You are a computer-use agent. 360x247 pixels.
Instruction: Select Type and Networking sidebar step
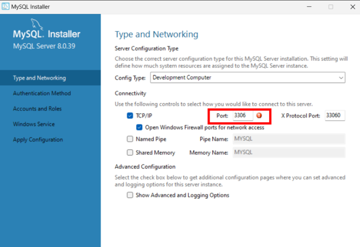[x=50, y=78]
